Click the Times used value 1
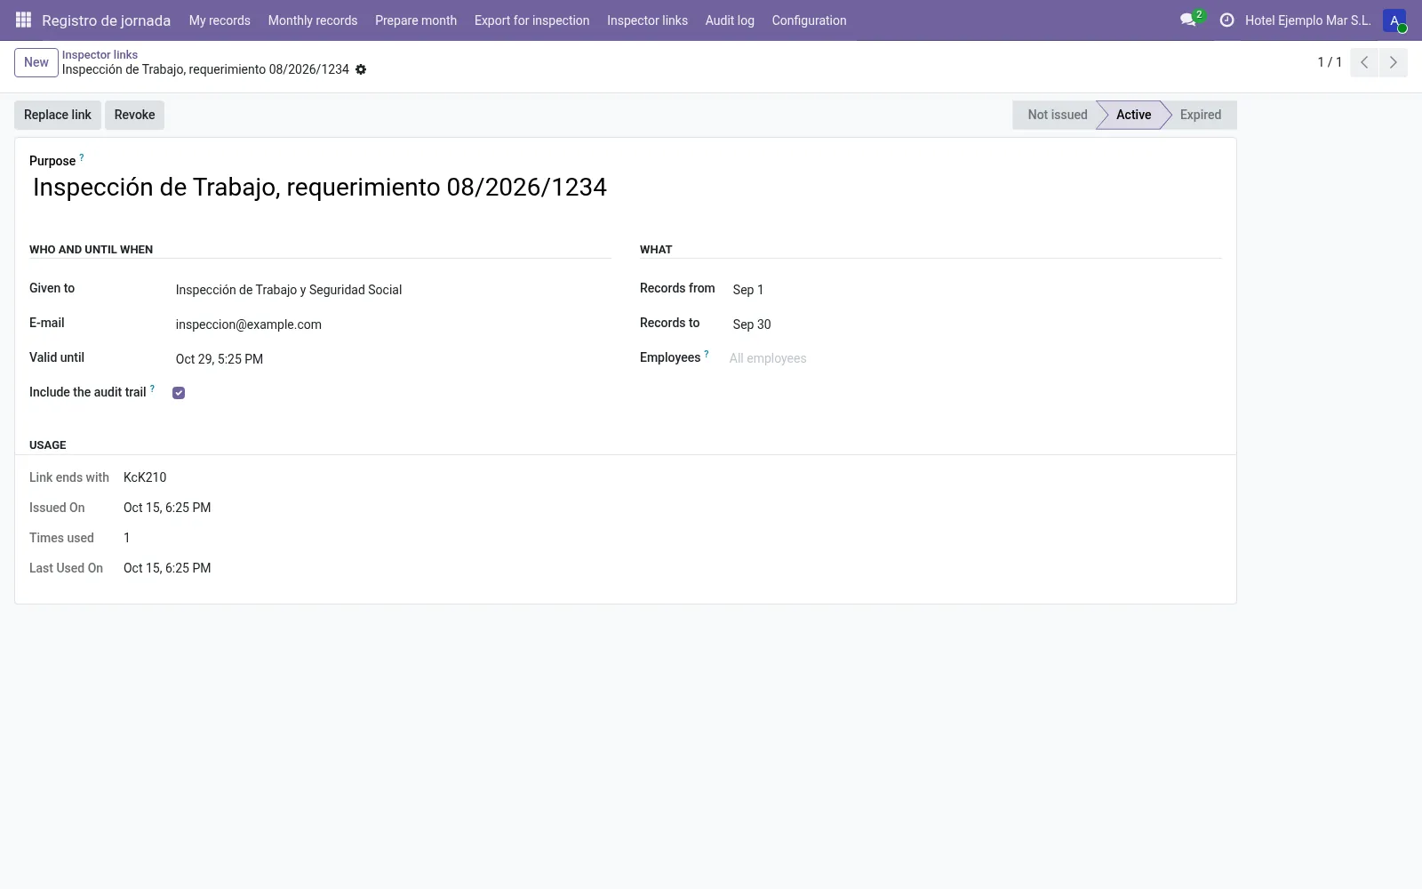This screenshot has width=1422, height=889. point(127,538)
